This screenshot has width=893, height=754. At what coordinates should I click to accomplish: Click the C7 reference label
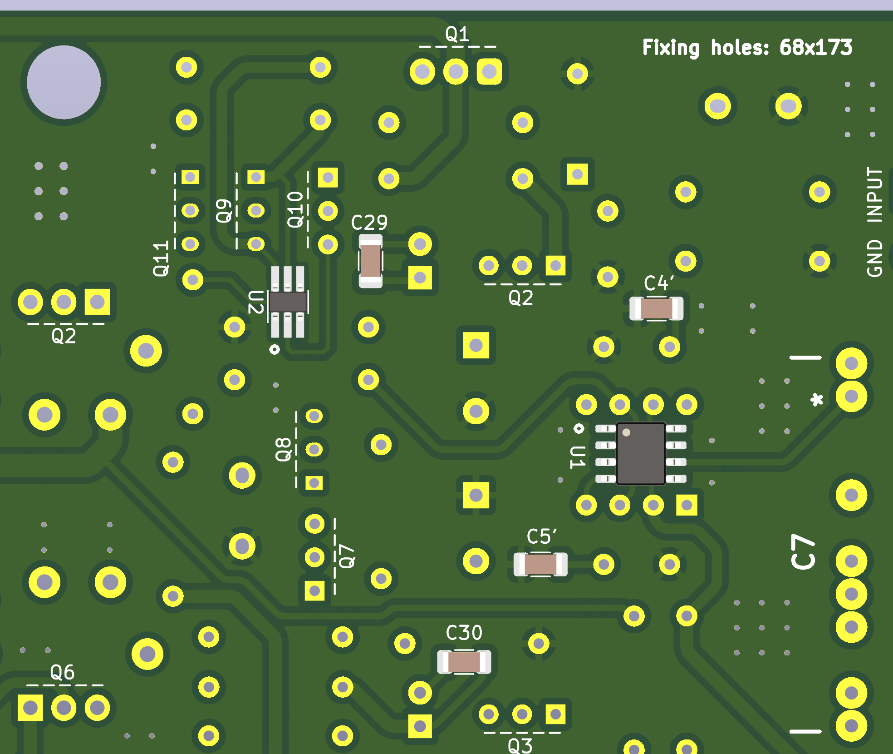pyautogui.click(x=803, y=552)
